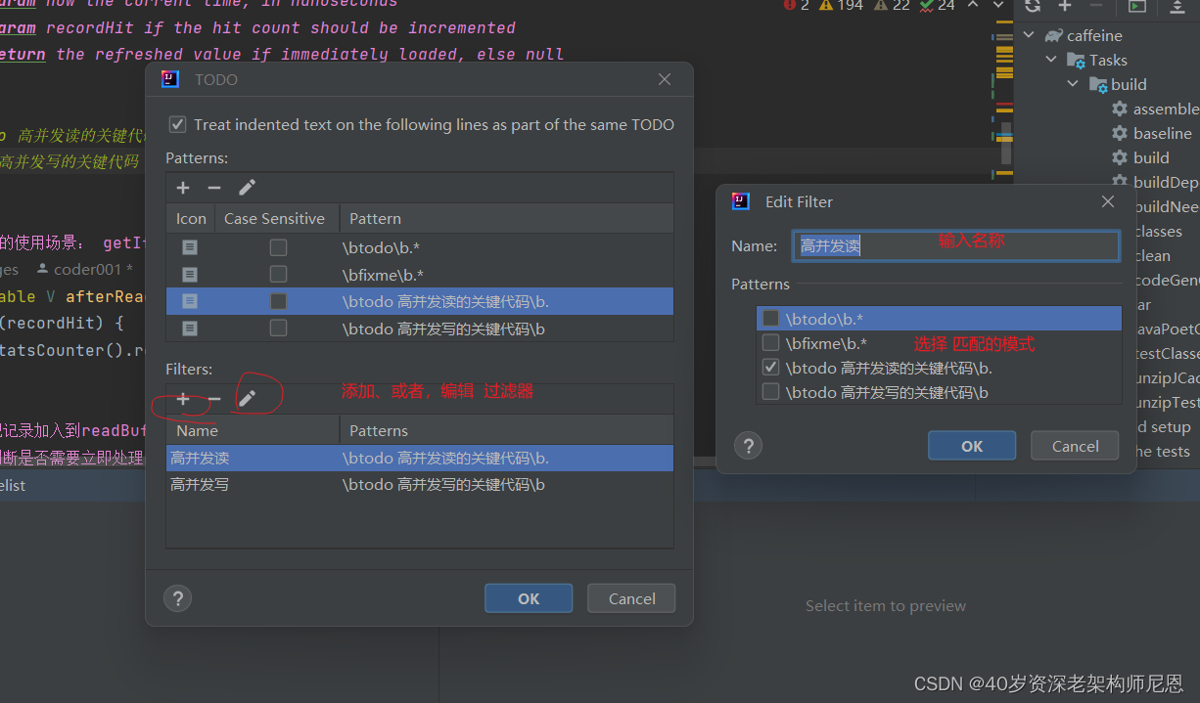This screenshot has height=703, width=1200.
Task: Click the icon of the 高并发读 pattern row
Action: tap(190, 301)
